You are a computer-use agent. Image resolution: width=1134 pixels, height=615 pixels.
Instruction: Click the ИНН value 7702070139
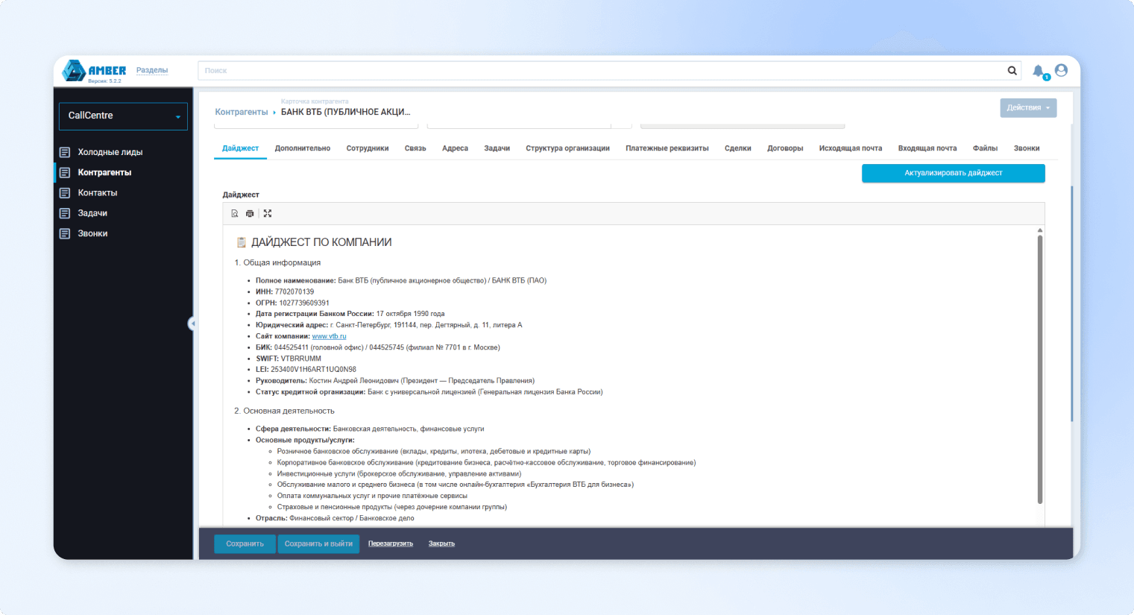(x=294, y=291)
